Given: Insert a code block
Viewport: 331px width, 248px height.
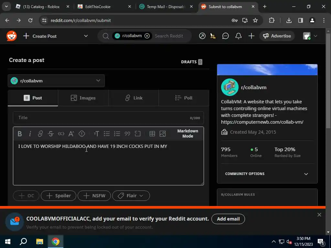Looking at the screenshot, I should coord(138,134).
